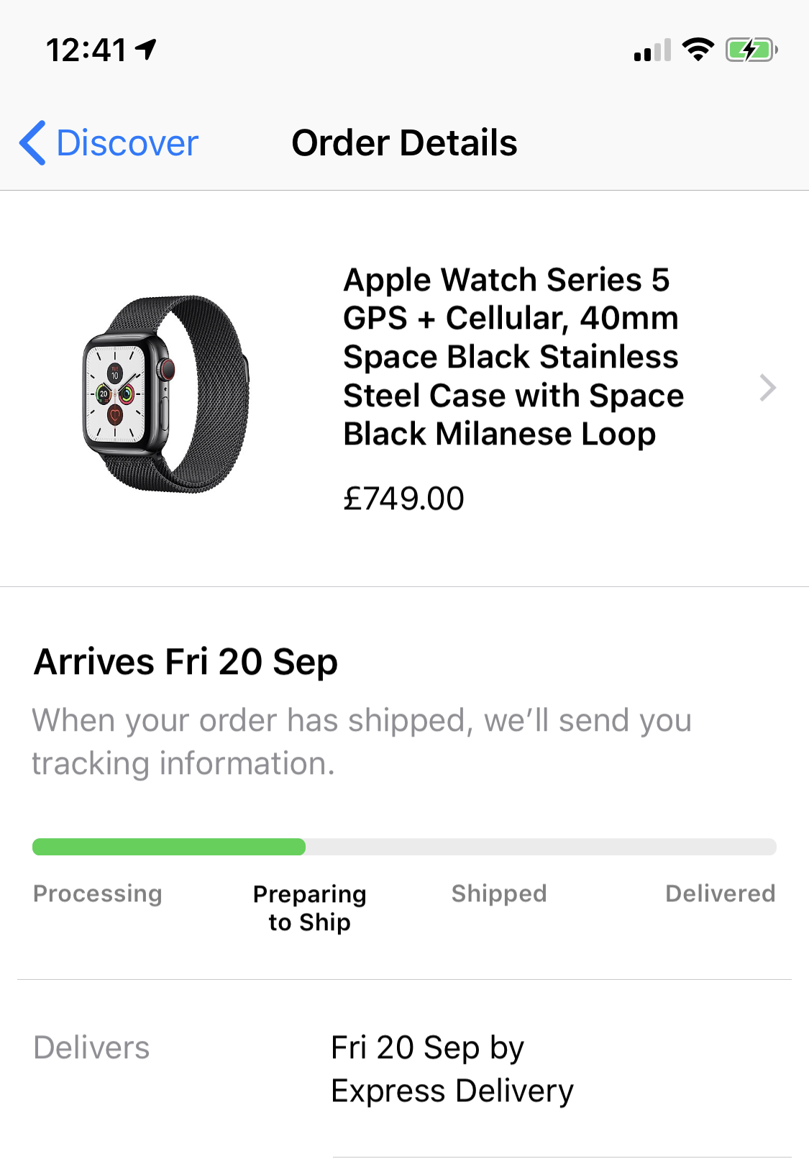
Task: Click the cellular signal bars icon
Action: [652, 50]
